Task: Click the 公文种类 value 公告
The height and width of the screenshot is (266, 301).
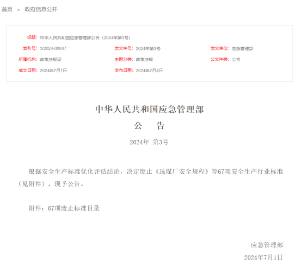Action: (236, 60)
